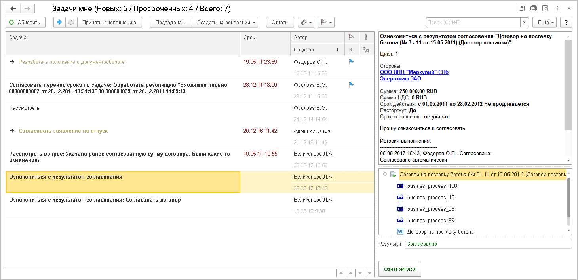Click author cell Администратор
Viewport: 578px width, 280px height.
pos(312,131)
